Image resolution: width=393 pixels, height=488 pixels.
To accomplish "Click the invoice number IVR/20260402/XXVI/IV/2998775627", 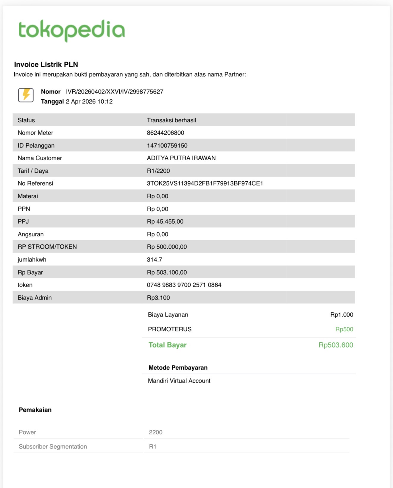I will 115,92.
